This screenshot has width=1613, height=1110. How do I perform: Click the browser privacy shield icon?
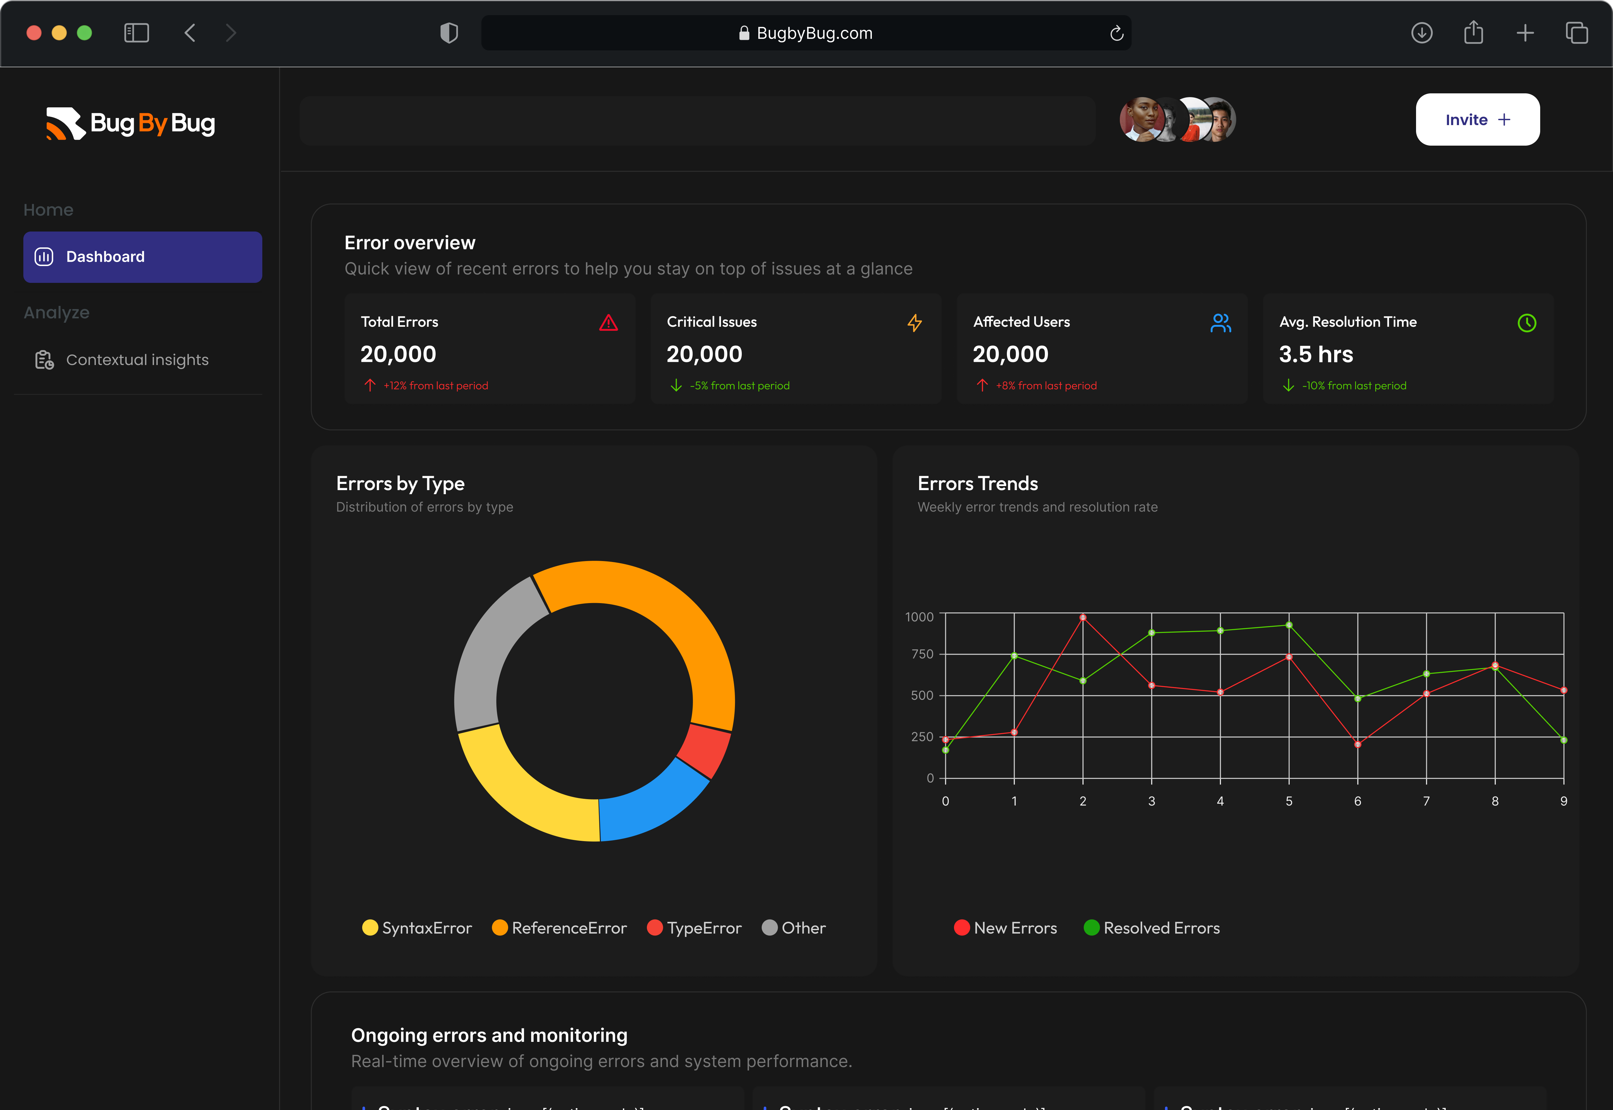click(x=449, y=33)
